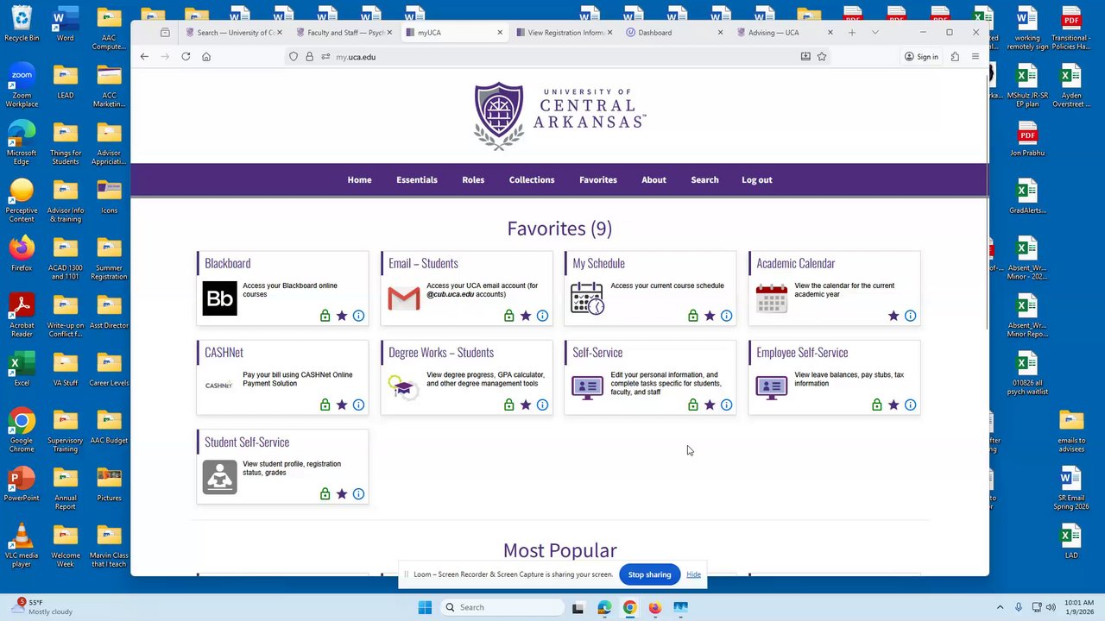Image resolution: width=1105 pixels, height=621 pixels.
Task: Click the lock icon on the CASHNet card
Action: [325, 405]
